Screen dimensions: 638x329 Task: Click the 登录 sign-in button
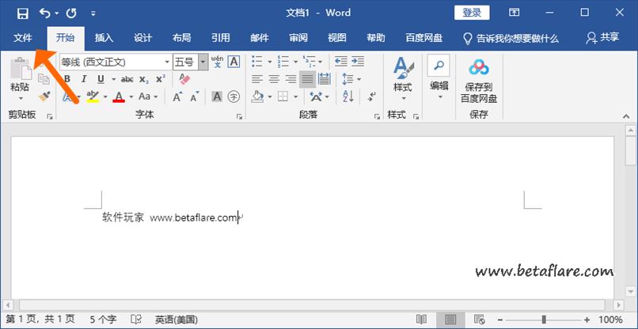coord(472,13)
